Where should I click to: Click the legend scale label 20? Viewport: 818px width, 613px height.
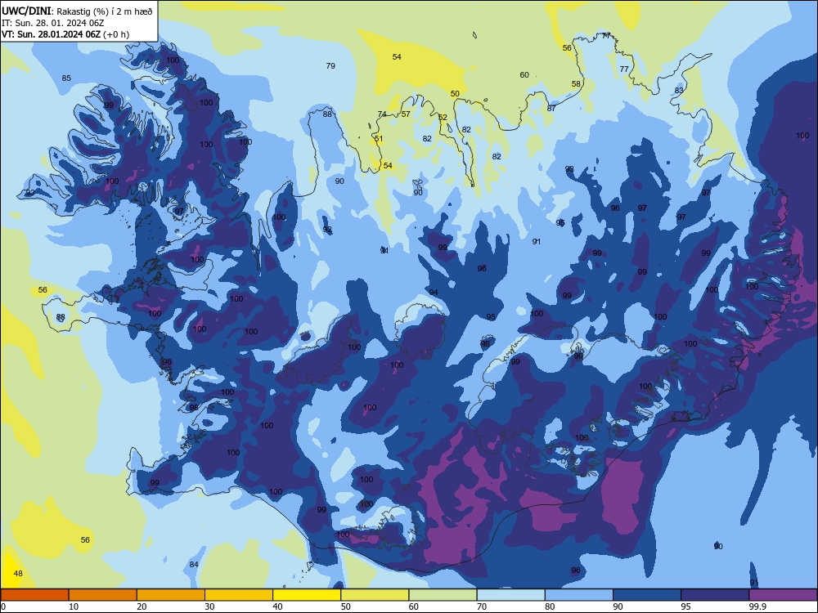pos(142,606)
